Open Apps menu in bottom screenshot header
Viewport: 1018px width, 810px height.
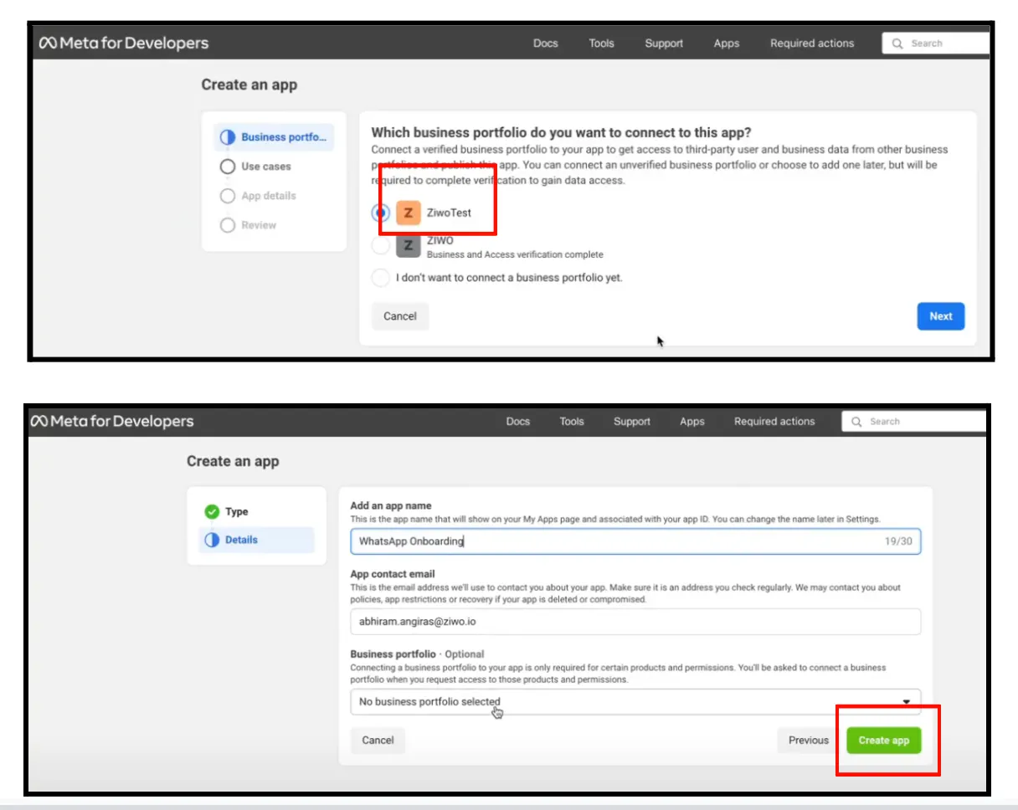coord(692,422)
